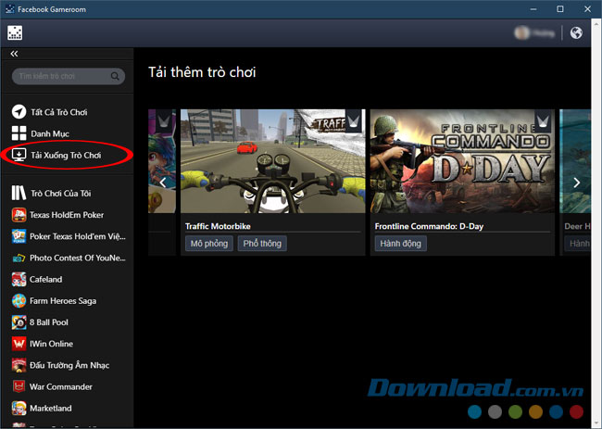Select Tải Xuống Trò Chơi
The image size is (602, 429).
click(65, 155)
